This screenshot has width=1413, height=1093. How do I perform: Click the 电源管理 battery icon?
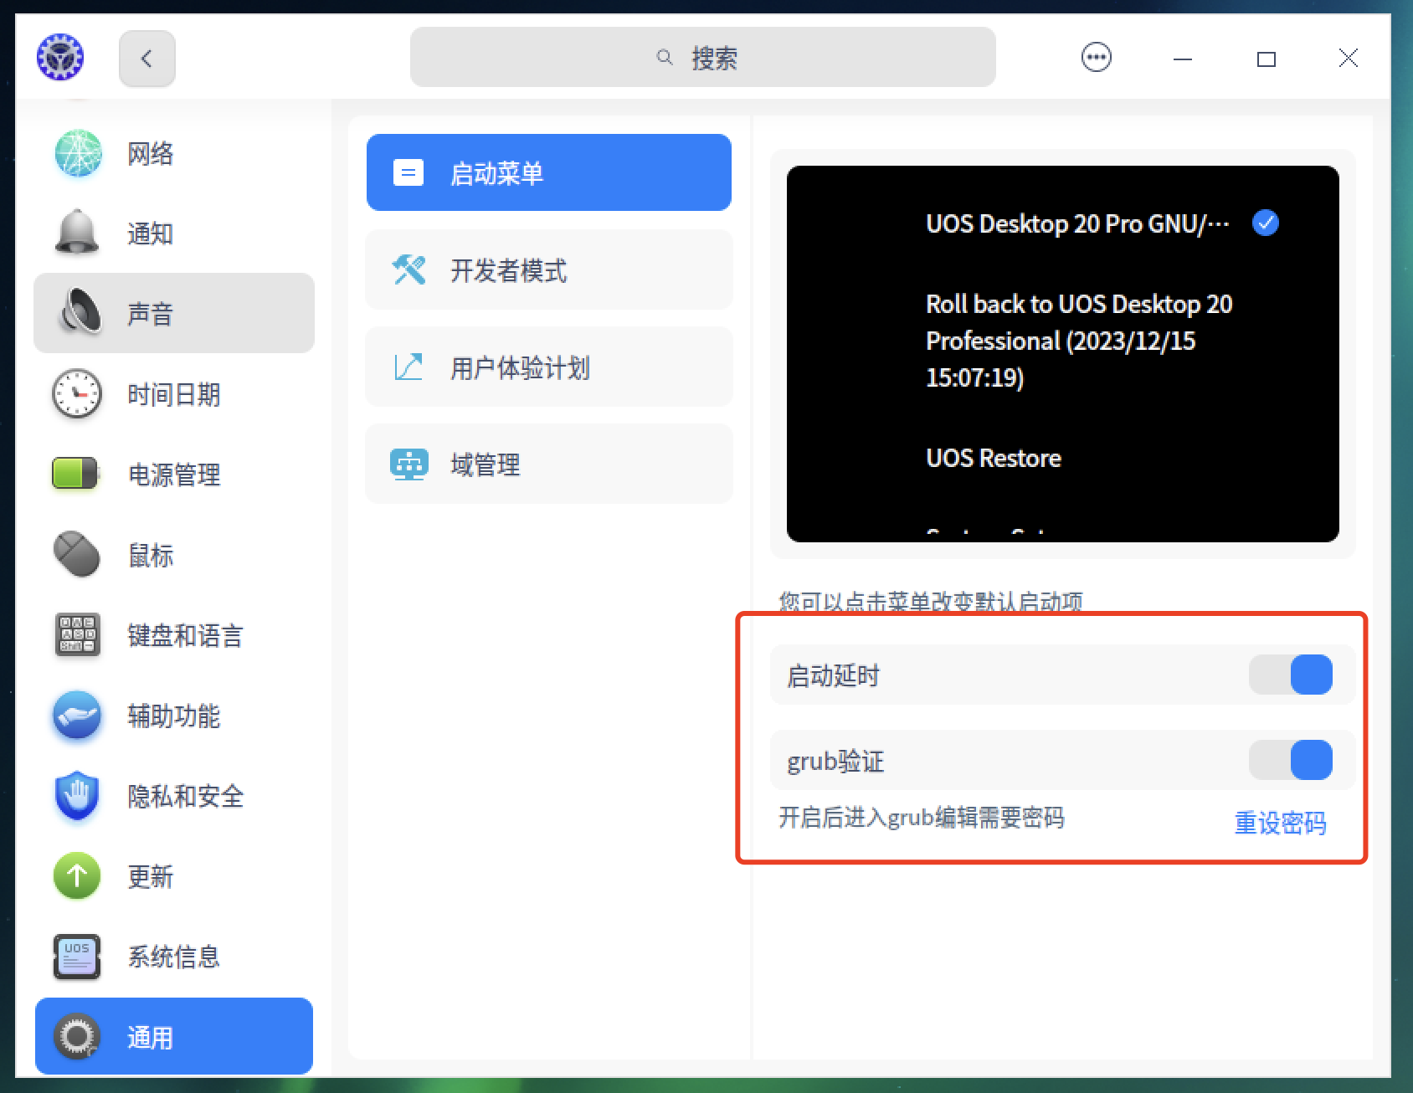75,474
